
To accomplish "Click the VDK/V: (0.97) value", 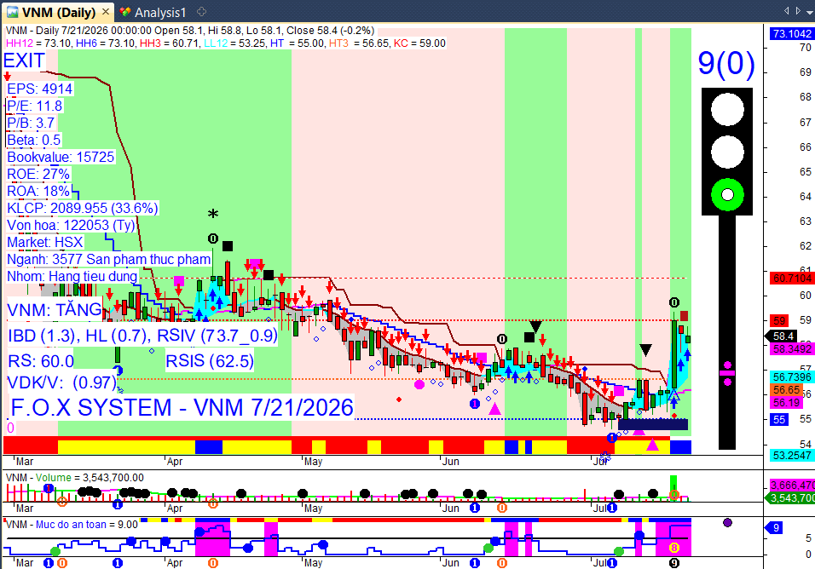I will pyautogui.click(x=62, y=383).
